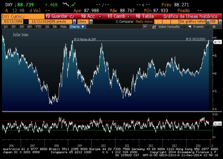Edit the start date 03/13/2006 field
This screenshot has height=159, width=223.
pyautogui.click(x=12, y=22)
